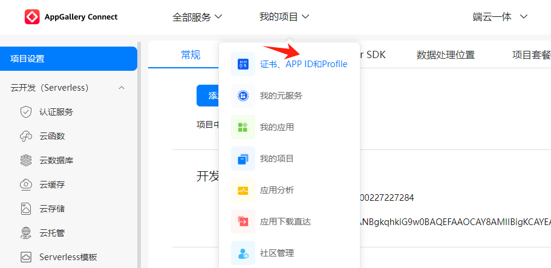Viewport: 551px width, 268px height.
Task: Select 我的元服务 menu item
Action: pyautogui.click(x=281, y=96)
